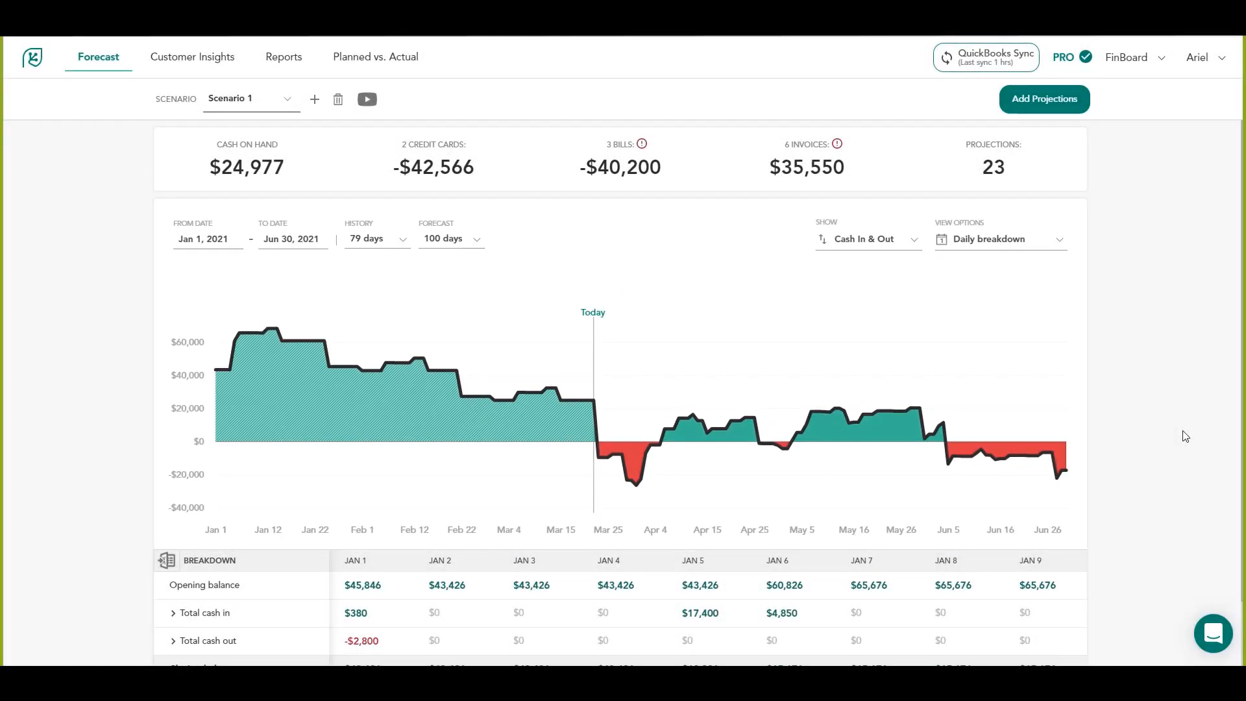Click the From Date Jan 1, 2021 input field

click(203, 239)
